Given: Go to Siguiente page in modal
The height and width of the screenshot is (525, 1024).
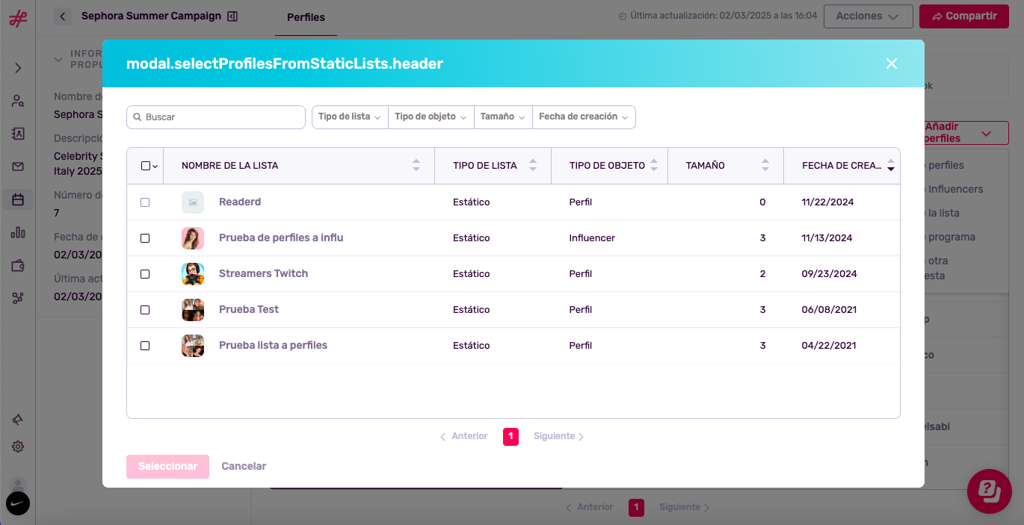Looking at the screenshot, I should coord(559,436).
